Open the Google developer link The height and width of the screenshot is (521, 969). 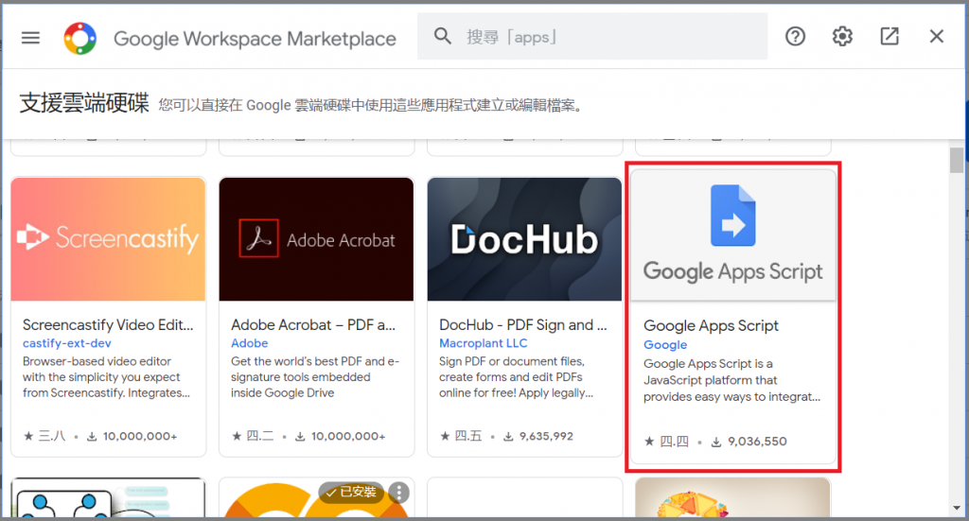[665, 345]
